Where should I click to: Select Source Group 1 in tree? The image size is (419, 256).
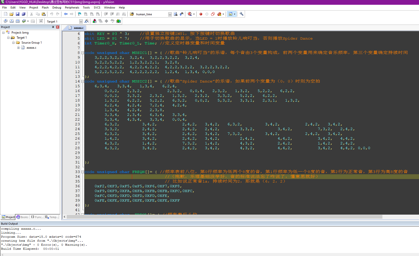point(32,43)
